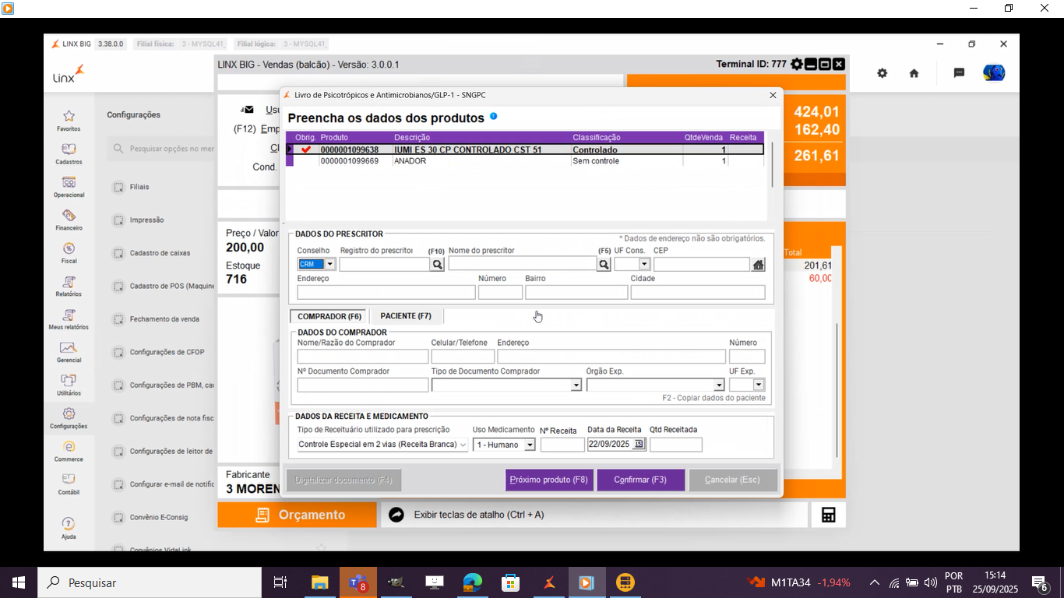Open Meus relatórios in the Linx sidebar
Image resolution: width=1064 pixels, height=598 pixels.
coord(69,319)
